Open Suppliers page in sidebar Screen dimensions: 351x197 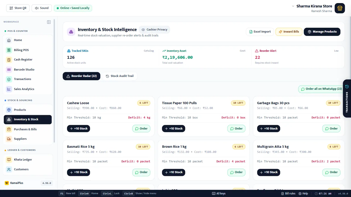tap(28, 139)
